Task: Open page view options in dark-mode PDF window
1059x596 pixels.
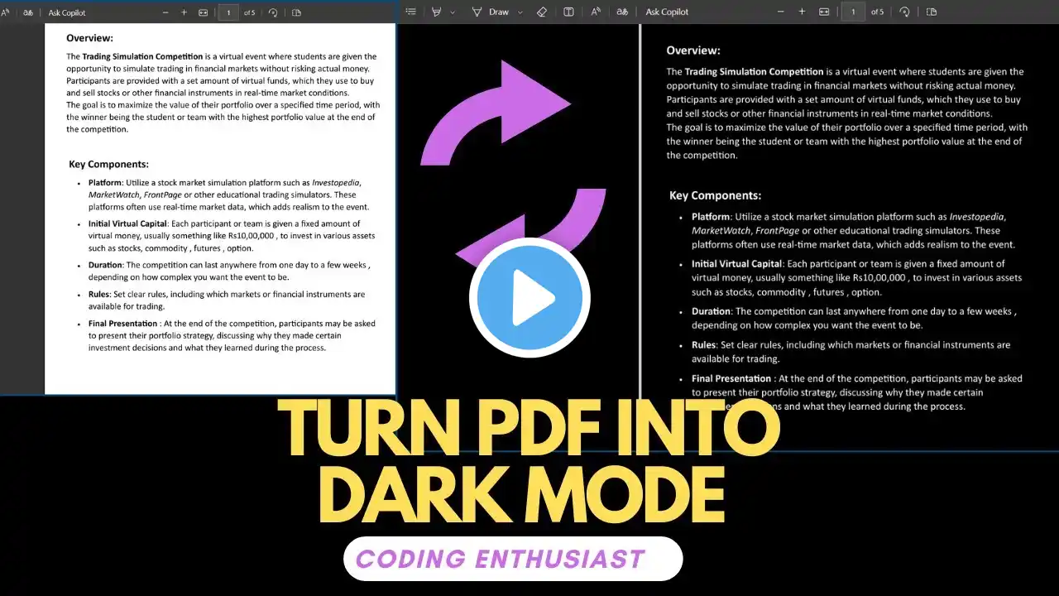Action: tap(932, 12)
